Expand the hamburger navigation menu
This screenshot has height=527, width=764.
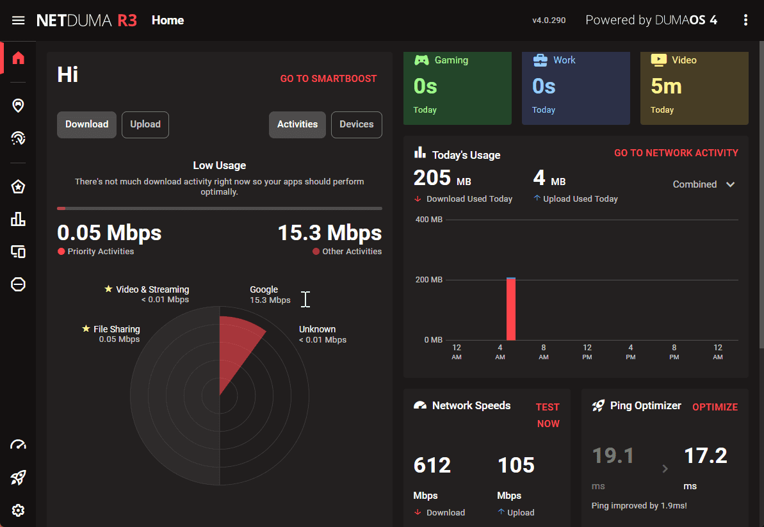18,20
